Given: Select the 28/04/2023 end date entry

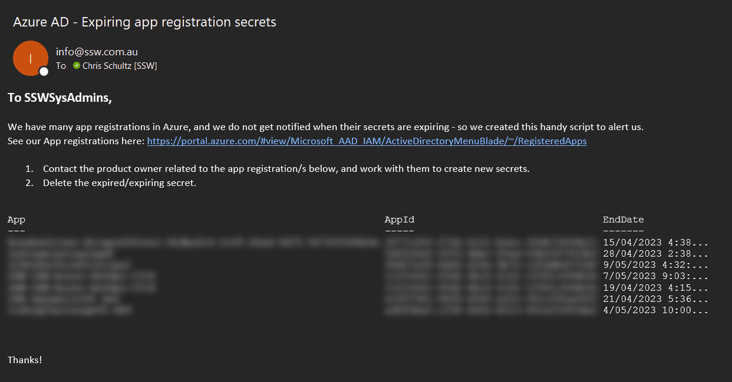Looking at the screenshot, I should (655, 254).
